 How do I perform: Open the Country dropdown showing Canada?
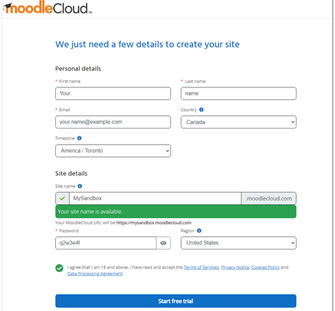coord(239,122)
